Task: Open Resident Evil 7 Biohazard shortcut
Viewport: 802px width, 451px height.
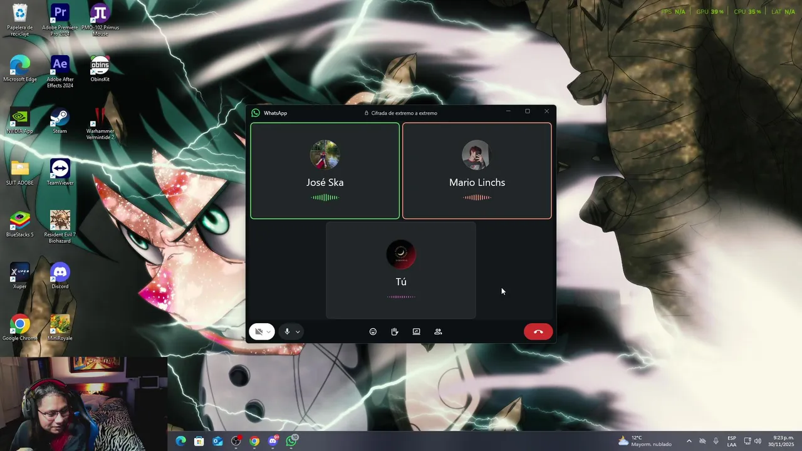Action: click(x=60, y=227)
